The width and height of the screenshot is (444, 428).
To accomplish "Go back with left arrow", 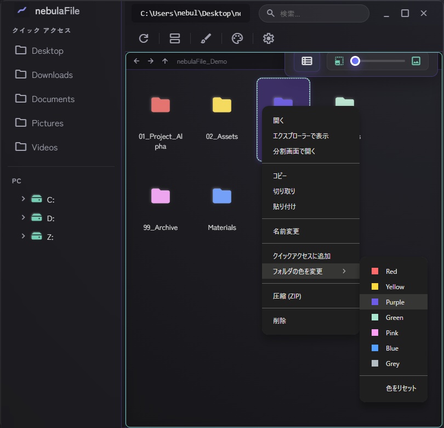I will [136, 61].
